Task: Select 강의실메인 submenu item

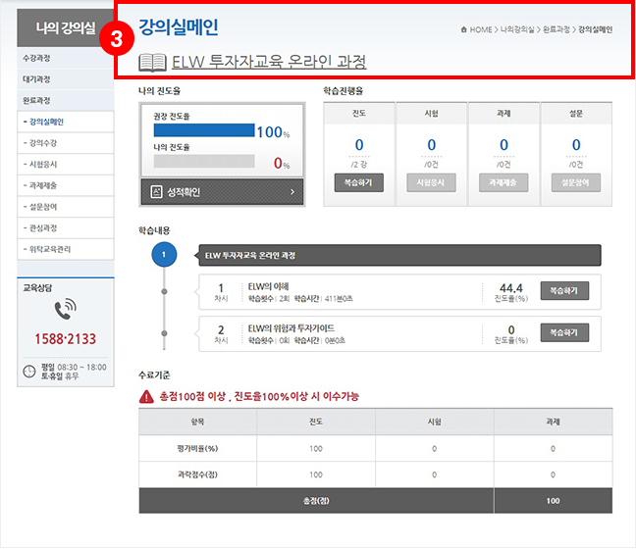Action: pos(66,122)
